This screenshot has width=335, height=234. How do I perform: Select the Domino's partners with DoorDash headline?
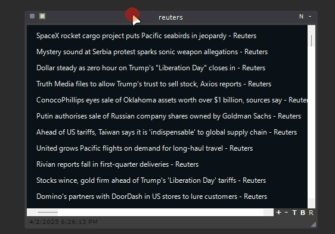coord(151,196)
